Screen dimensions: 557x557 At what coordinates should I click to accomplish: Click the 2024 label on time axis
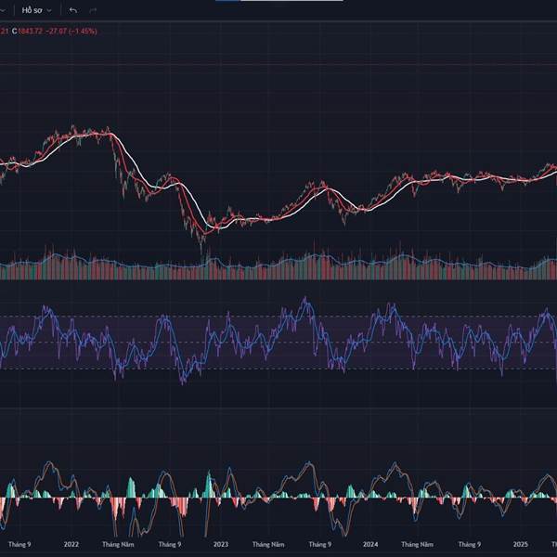(370, 544)
